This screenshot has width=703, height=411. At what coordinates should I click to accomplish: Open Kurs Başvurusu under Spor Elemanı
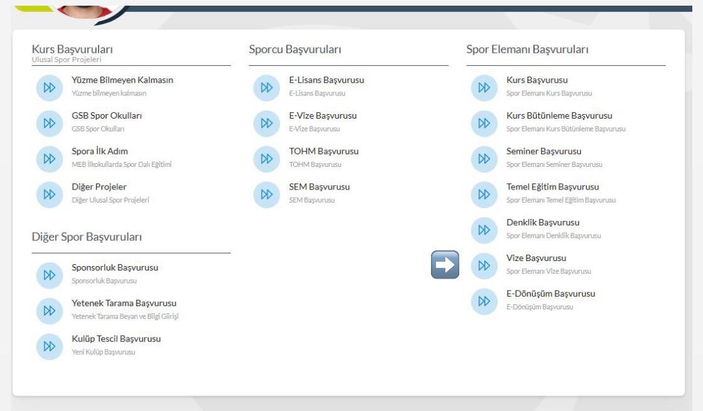point(537,80)
